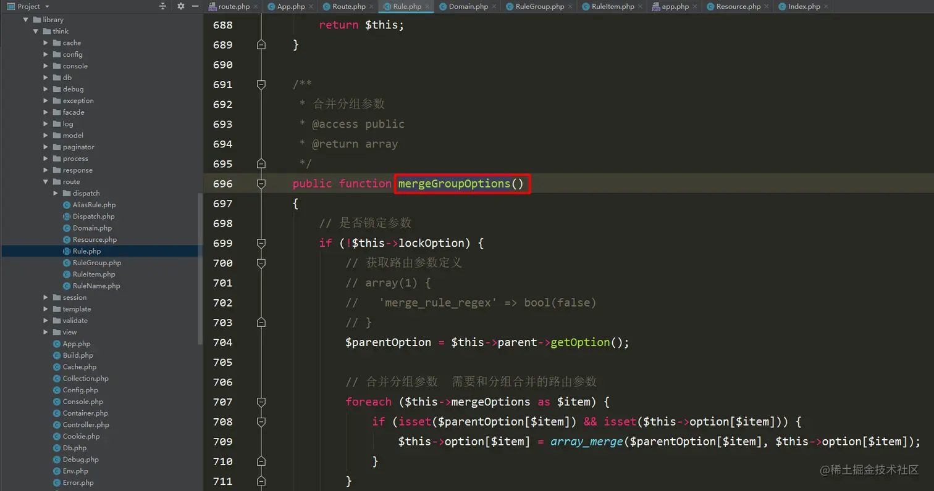Expand the cache folder
Viewport: 934px width, 491px height.
46,43
